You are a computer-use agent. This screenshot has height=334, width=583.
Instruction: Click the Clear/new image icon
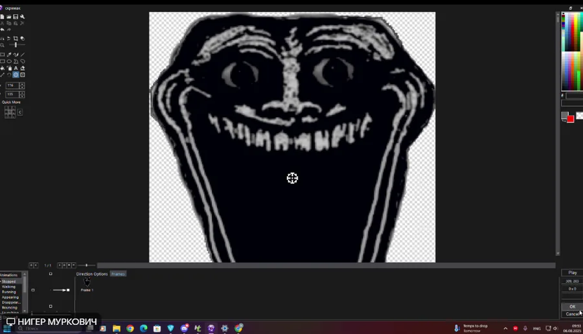click(2, 17)
